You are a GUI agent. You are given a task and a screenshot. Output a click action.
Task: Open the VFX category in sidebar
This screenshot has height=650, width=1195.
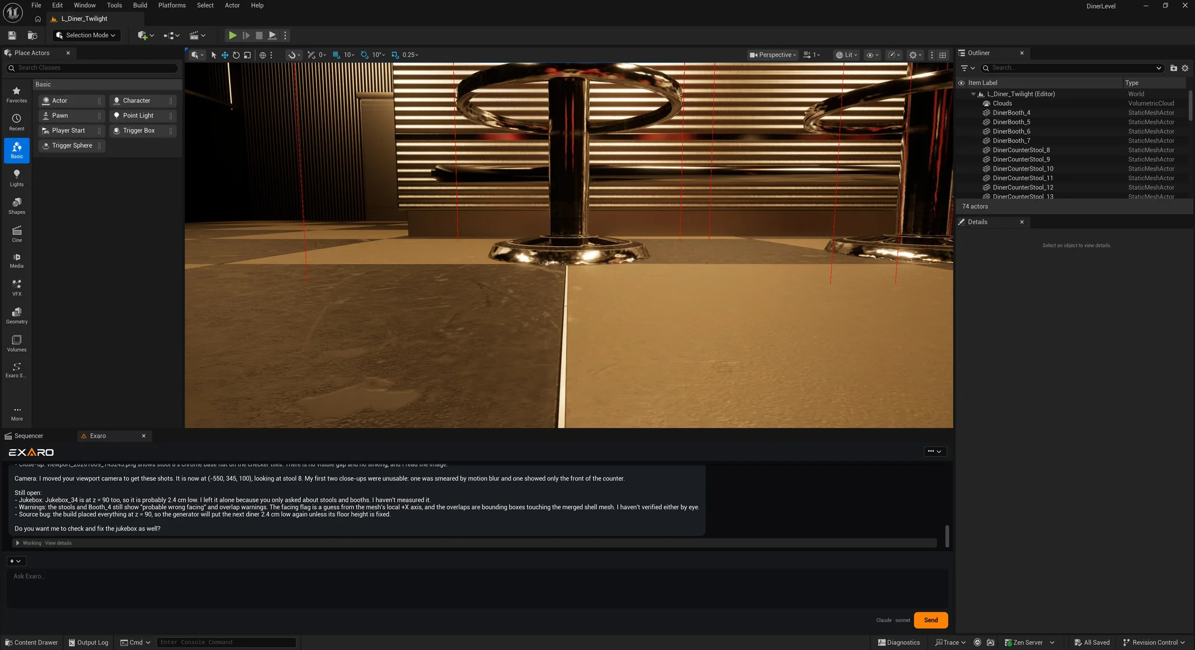point(16,288)
